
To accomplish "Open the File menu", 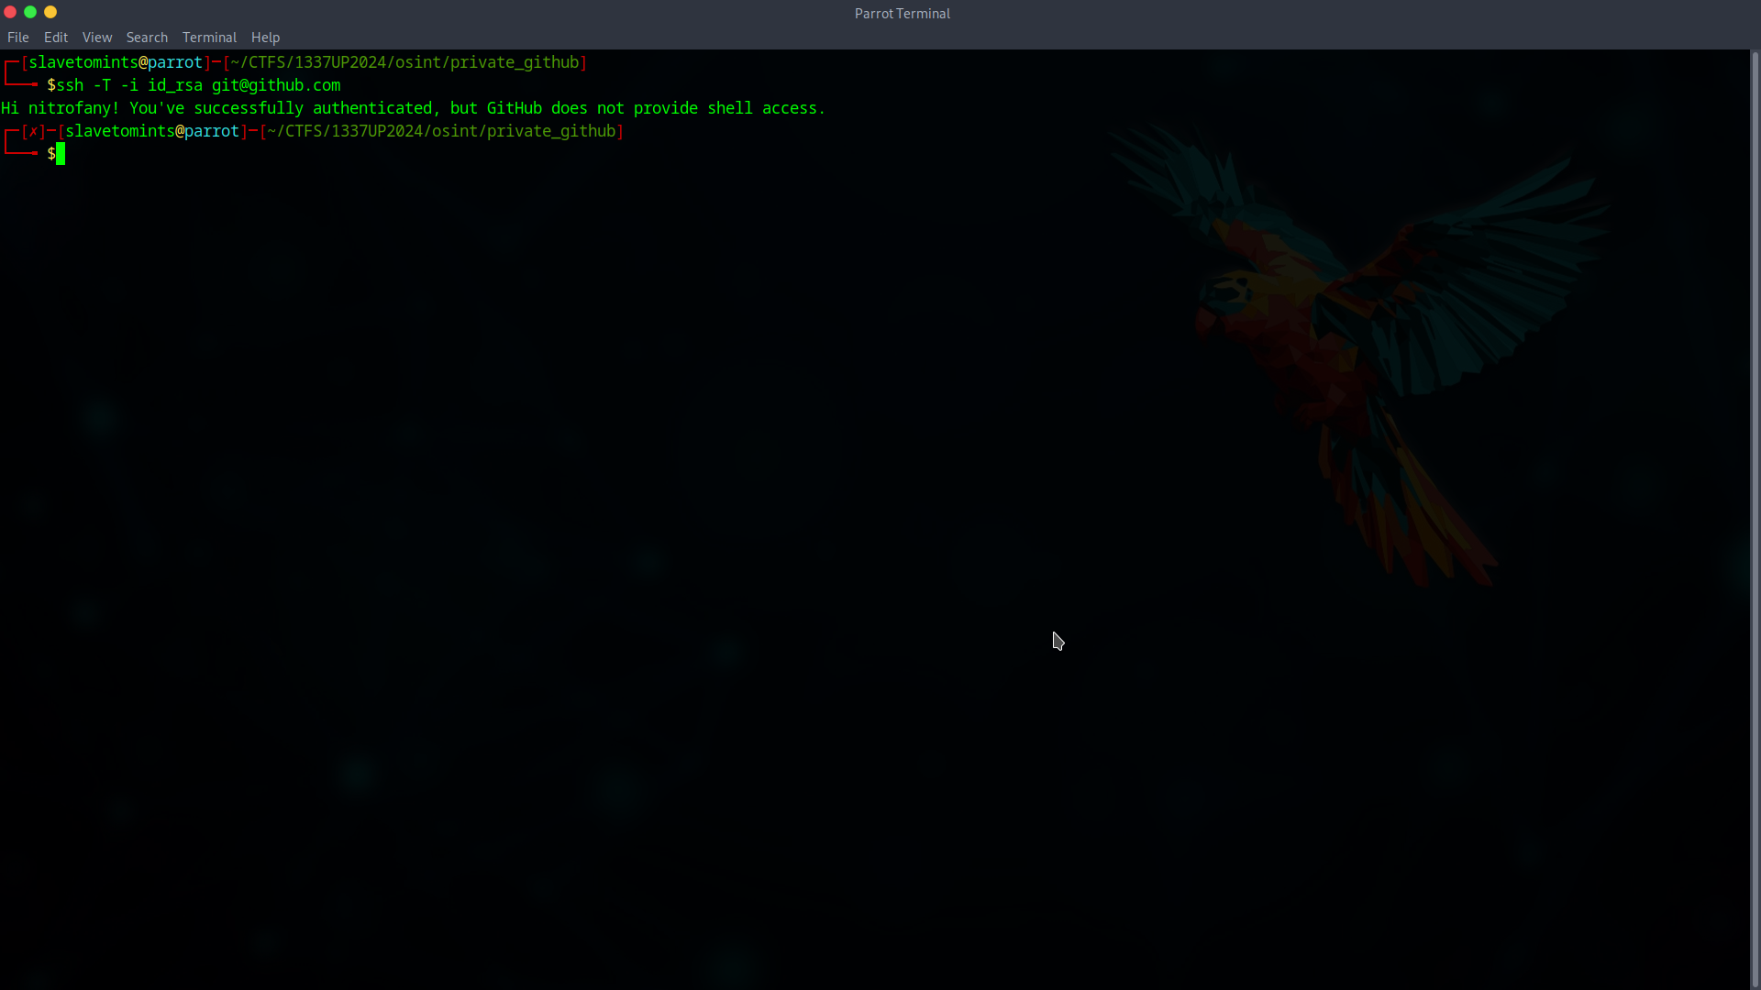I will pyautogui.click(x=18, y=38).
